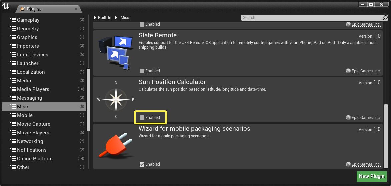
Task: Click the Sun Position Calculator compass icon
Action: tap(116, 99)
